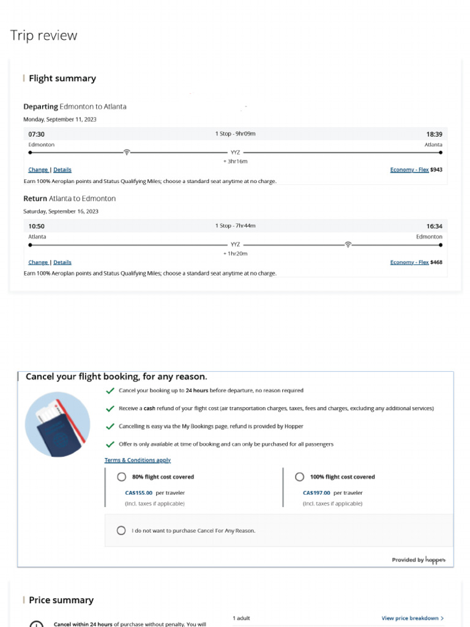Select 100% flight cost covered option
The width and height of the screenshot is (470, 627).
pyautogui.click(x=299, y=477)
